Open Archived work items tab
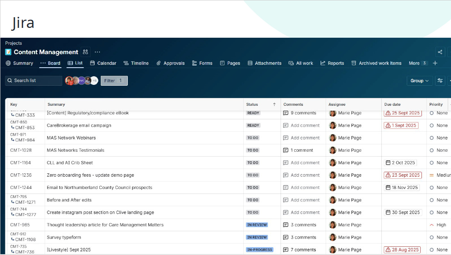Viewport: 451px width, 255px height. (x=376, y=63)
